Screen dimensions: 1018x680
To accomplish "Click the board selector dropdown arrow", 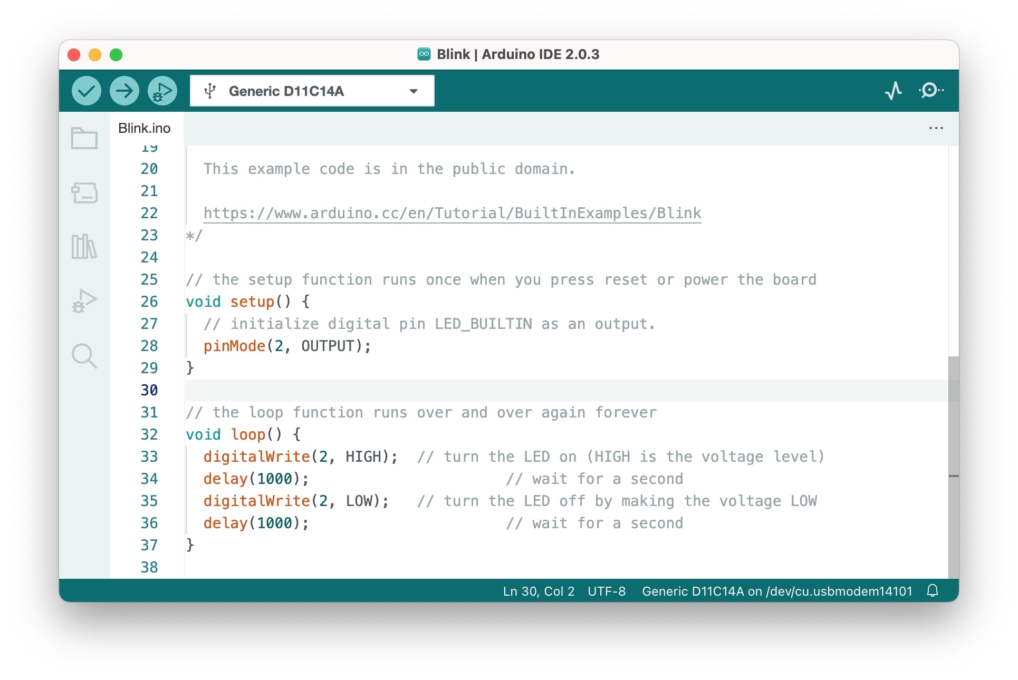I will (x=414, y=91).
